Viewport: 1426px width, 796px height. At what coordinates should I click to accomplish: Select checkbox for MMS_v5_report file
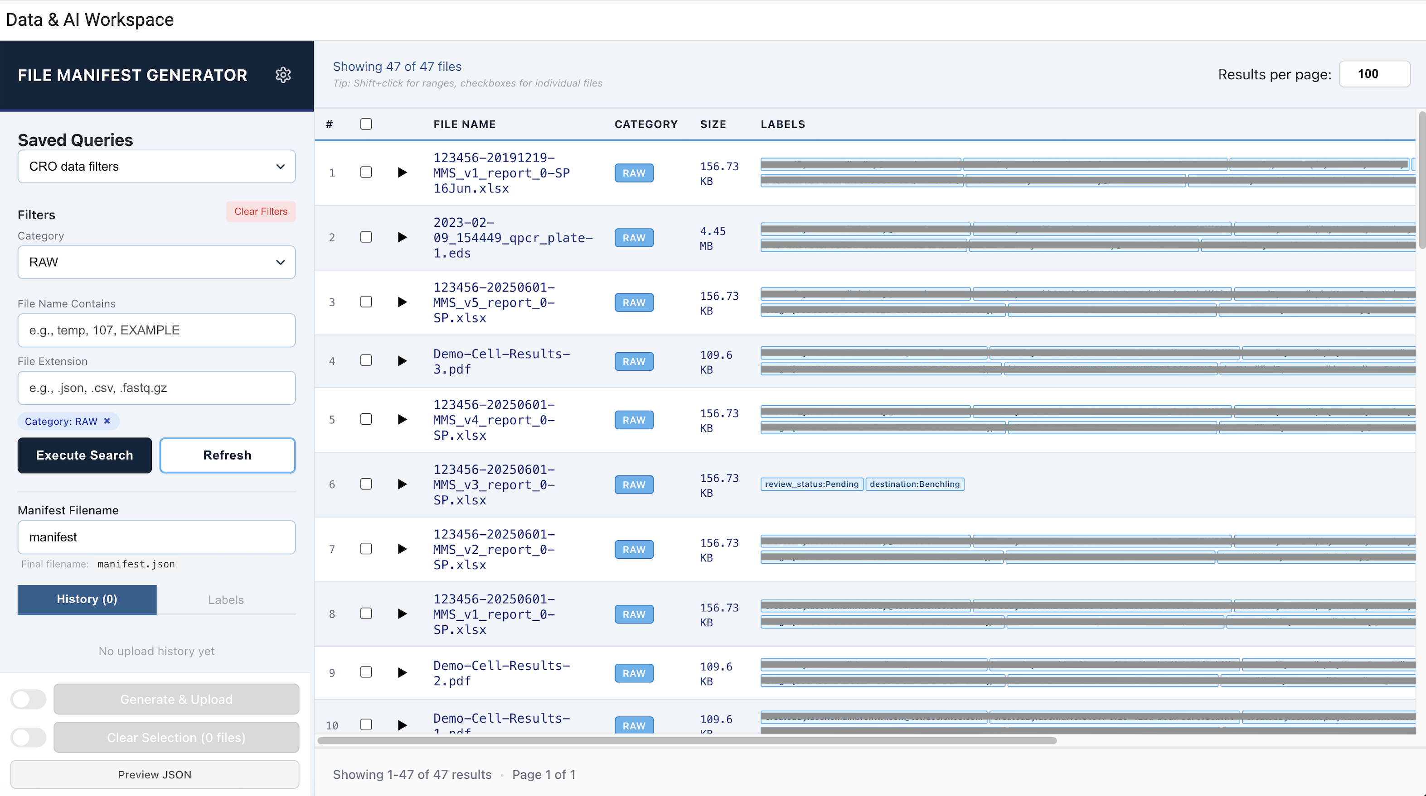pos(366,302)
